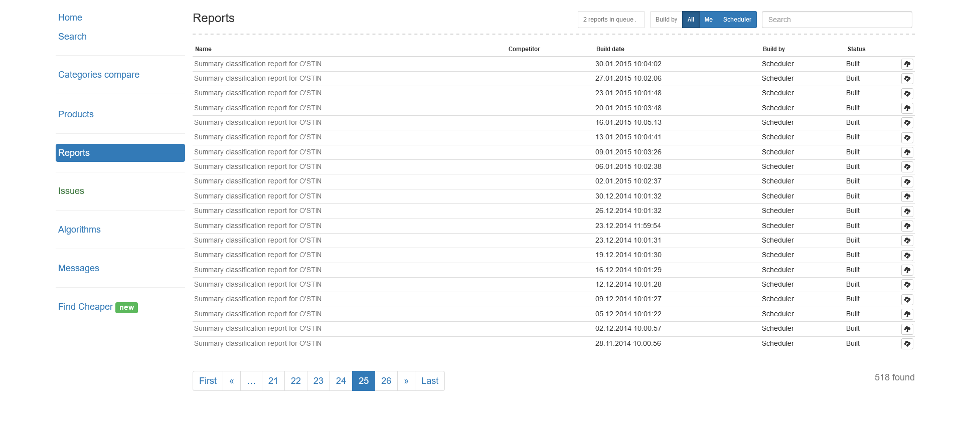Download the report built 23.12.2014 11:59:54
The width and height of the screenshot is (963, 422).
[907, 226]
